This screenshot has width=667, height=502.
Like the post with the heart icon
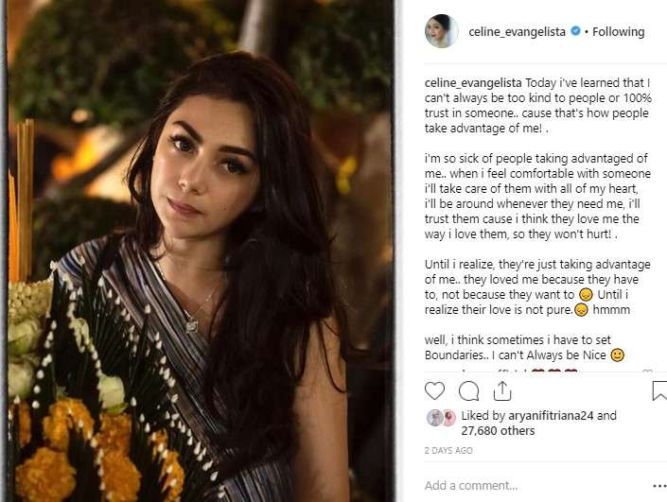point(434,390)
